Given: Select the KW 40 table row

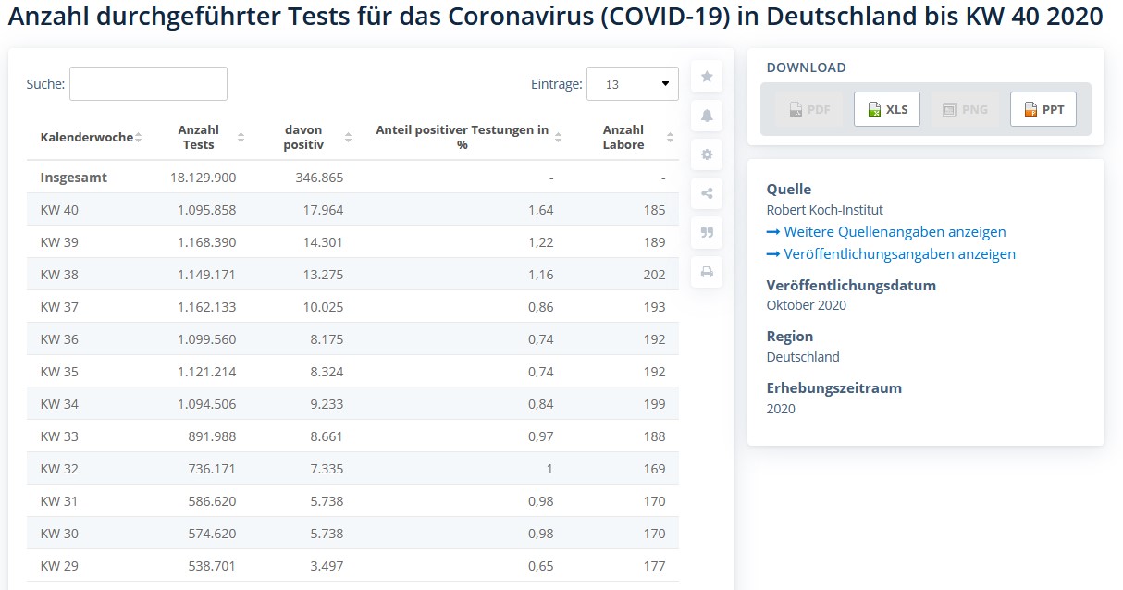Looking at the screenshot, I should tap(352, 210).
